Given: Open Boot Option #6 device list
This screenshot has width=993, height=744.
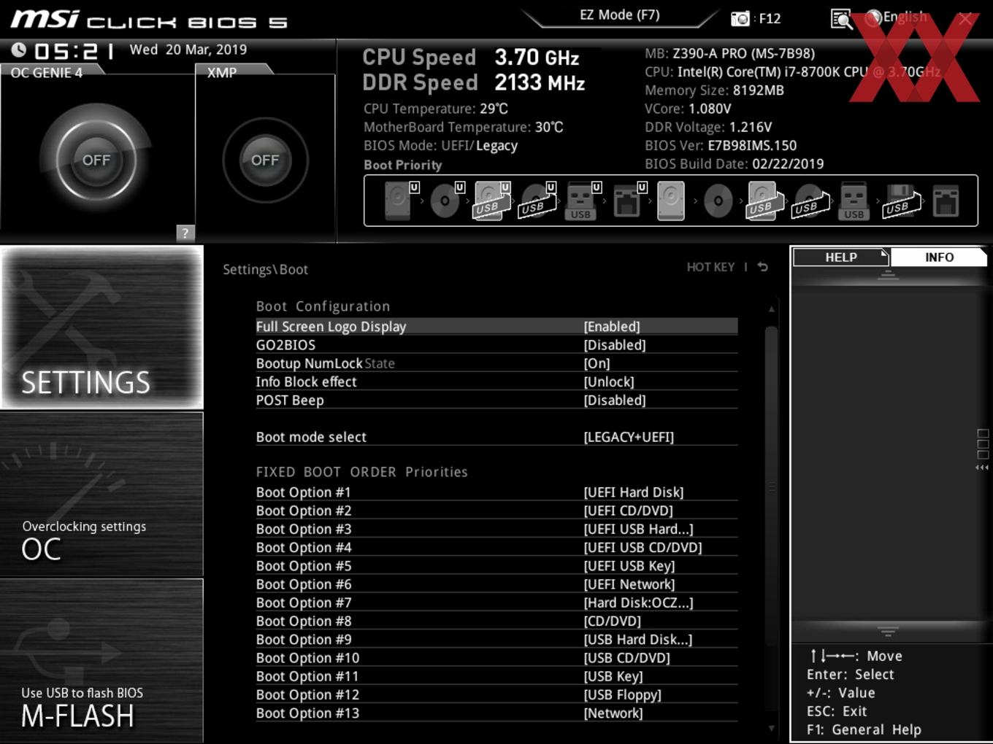Looking at the screenshot, I should coord(496,584).
